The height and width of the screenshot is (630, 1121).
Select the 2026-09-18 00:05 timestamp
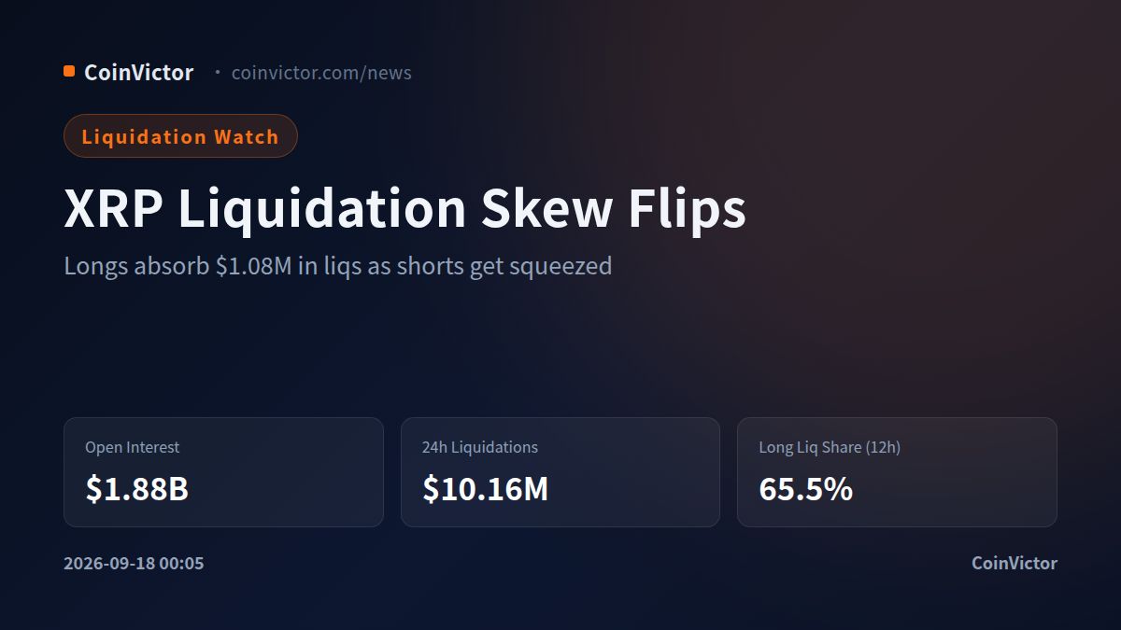tap(134, 564)
